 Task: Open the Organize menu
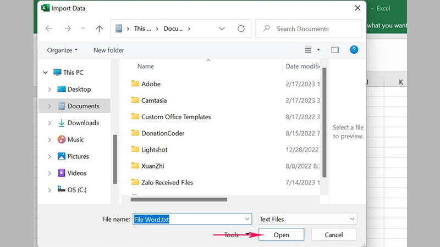(x=62, y=50)
